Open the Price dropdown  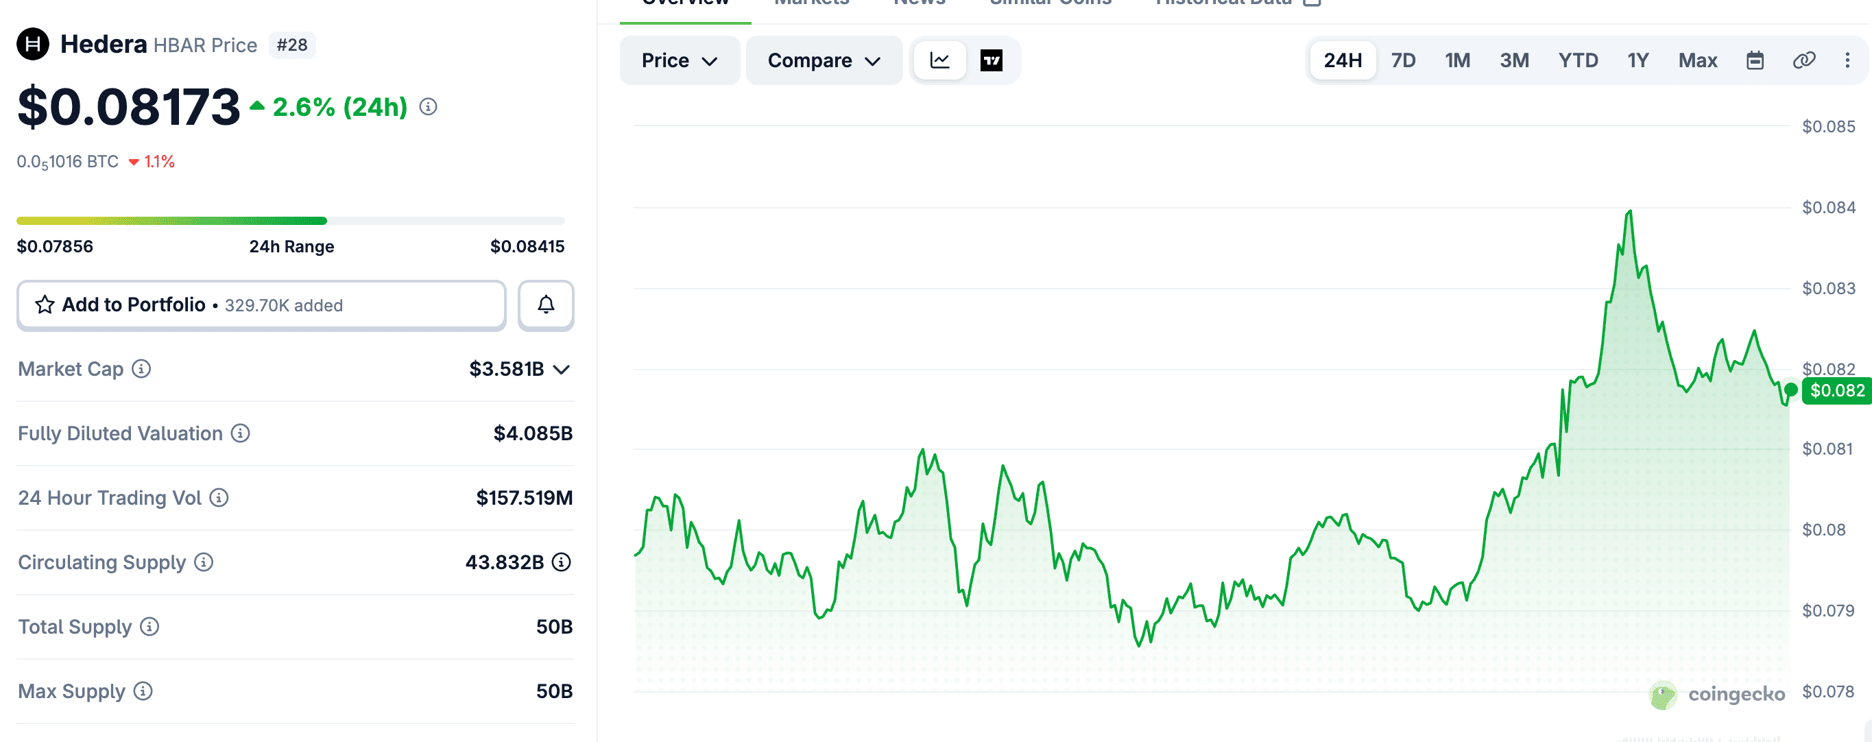tap(680, 60)
